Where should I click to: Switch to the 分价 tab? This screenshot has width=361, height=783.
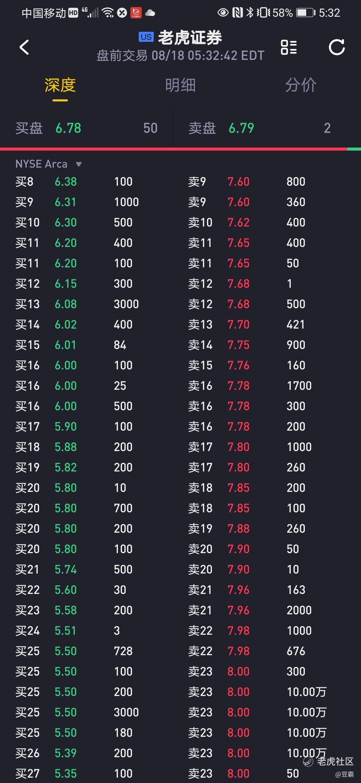point(301,85)
